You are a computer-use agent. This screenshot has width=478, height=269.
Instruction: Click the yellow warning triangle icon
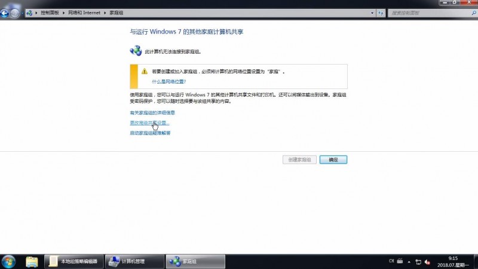(145, 71)
